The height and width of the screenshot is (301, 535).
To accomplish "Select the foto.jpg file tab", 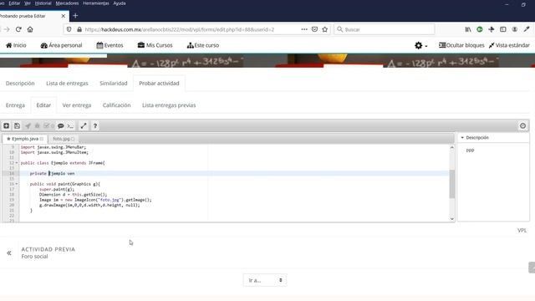I will (x=64, y=139).
